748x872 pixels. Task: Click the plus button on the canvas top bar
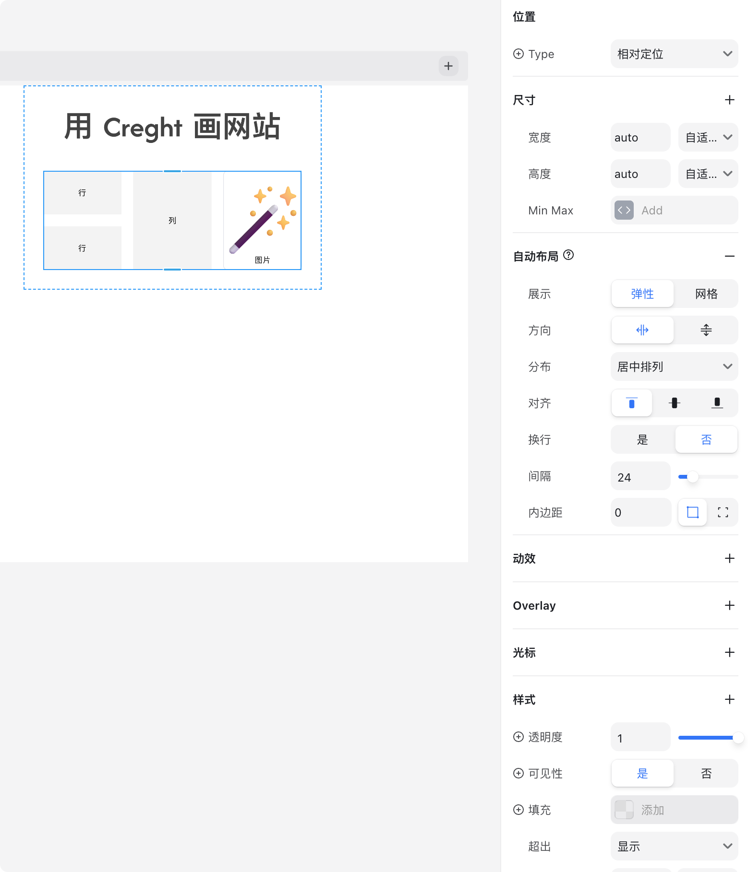(448, 66)
